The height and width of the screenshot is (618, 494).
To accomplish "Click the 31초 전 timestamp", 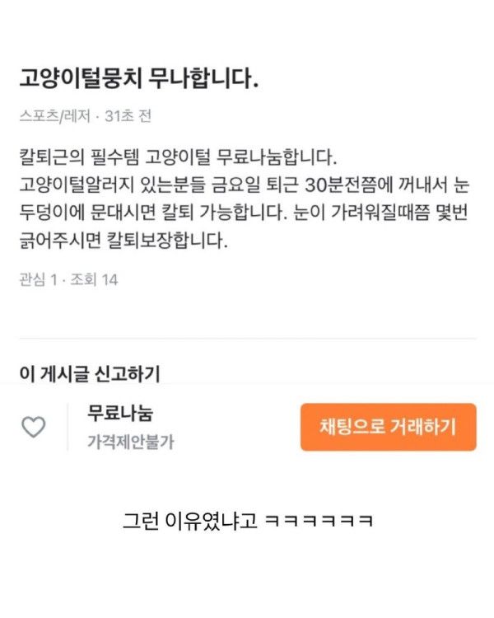I will point(128,116).
